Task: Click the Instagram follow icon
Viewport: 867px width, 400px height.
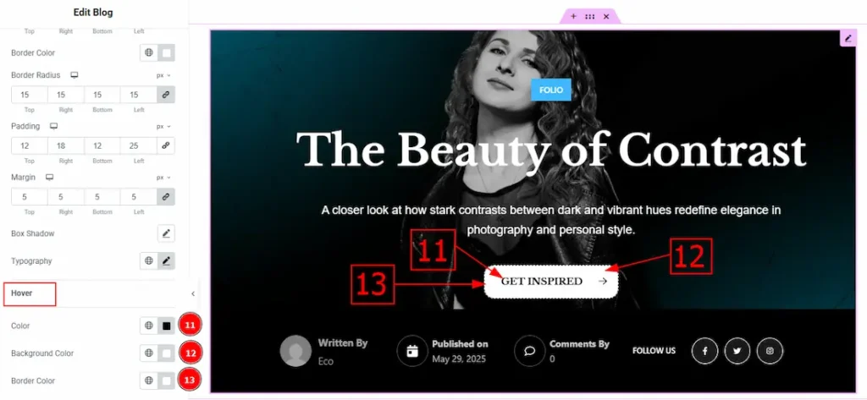Action: (x=770, y=351)
